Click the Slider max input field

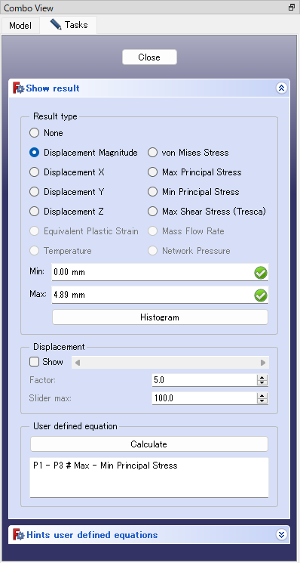click(204, 398)
